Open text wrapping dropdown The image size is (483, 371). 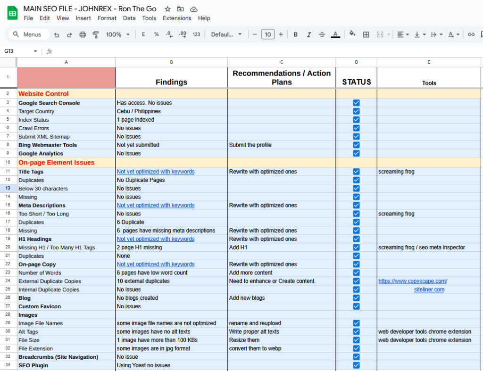[437, 34]
